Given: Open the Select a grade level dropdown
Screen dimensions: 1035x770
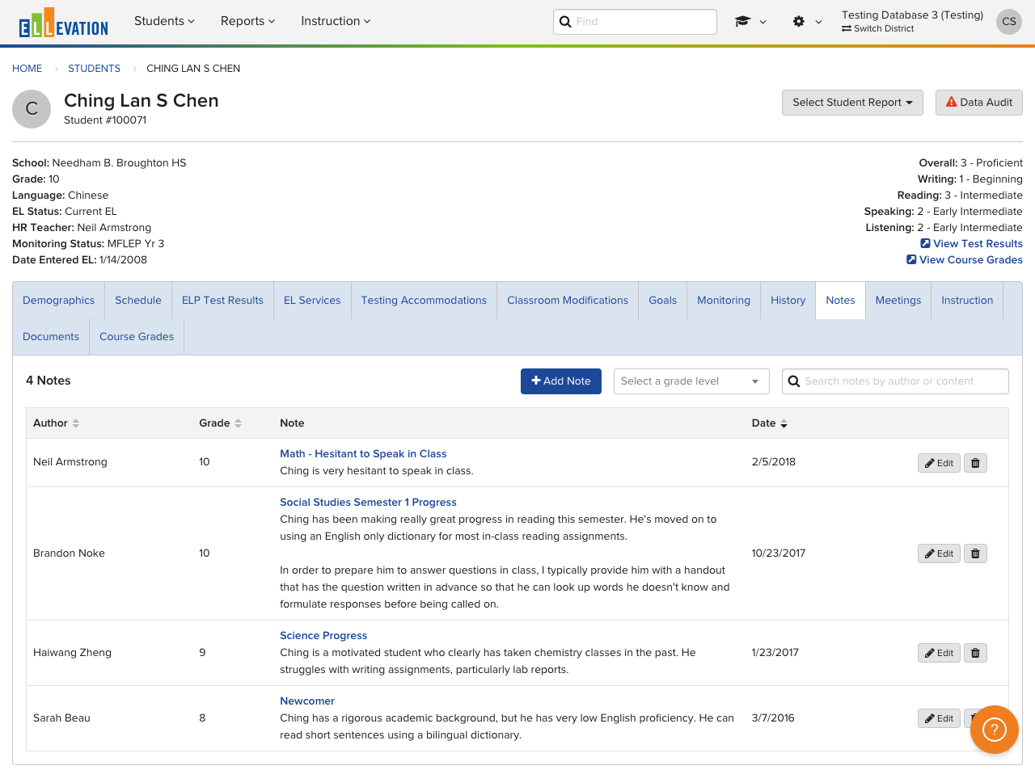Looking at the screenshot, I should pos(691,381).
